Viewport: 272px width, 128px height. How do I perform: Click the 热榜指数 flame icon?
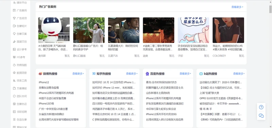[x=14, y=65]
